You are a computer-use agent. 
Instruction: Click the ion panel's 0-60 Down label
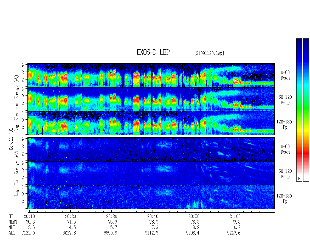point(285,149)
